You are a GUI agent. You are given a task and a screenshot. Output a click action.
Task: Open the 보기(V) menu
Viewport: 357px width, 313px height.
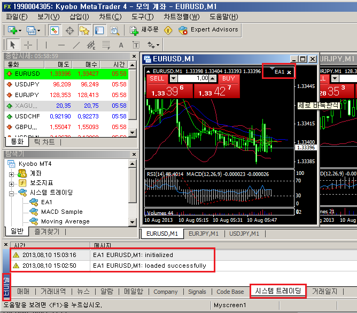coord(49,17)
